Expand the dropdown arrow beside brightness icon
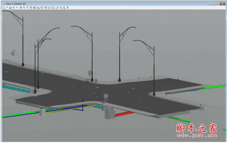The height and width of the screenshot is (143, 227). 17,8
